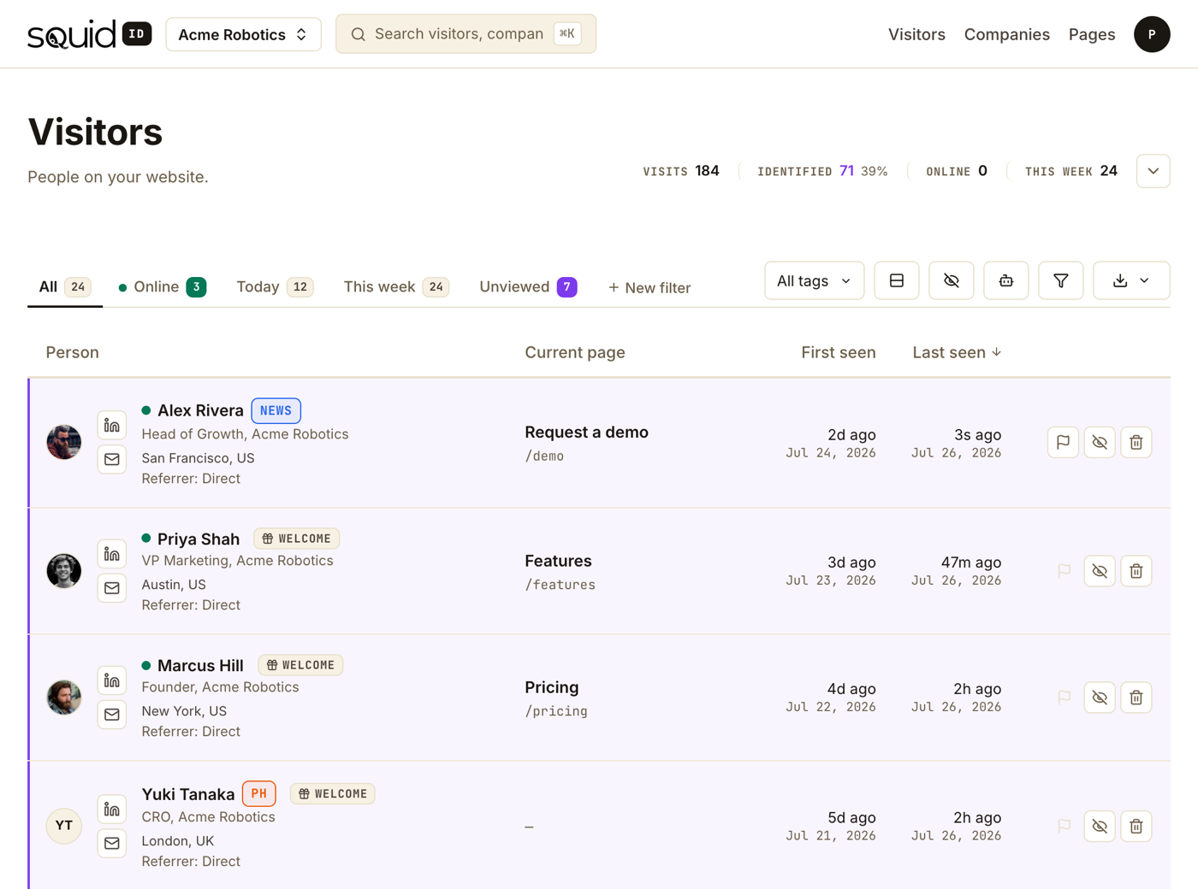
Task: Open the funnel filter button
Action: pyautogui.click(x=1061, y=280)
